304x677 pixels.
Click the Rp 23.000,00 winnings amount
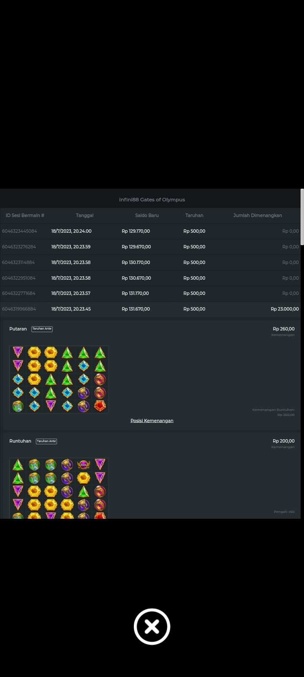coord(285,309)
